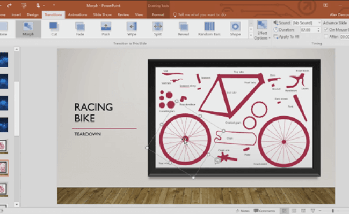Click the TEARDOWN subtitle text
Image resolution: width=349 pixels, height=214 pixels.
(x=88, y=134)
